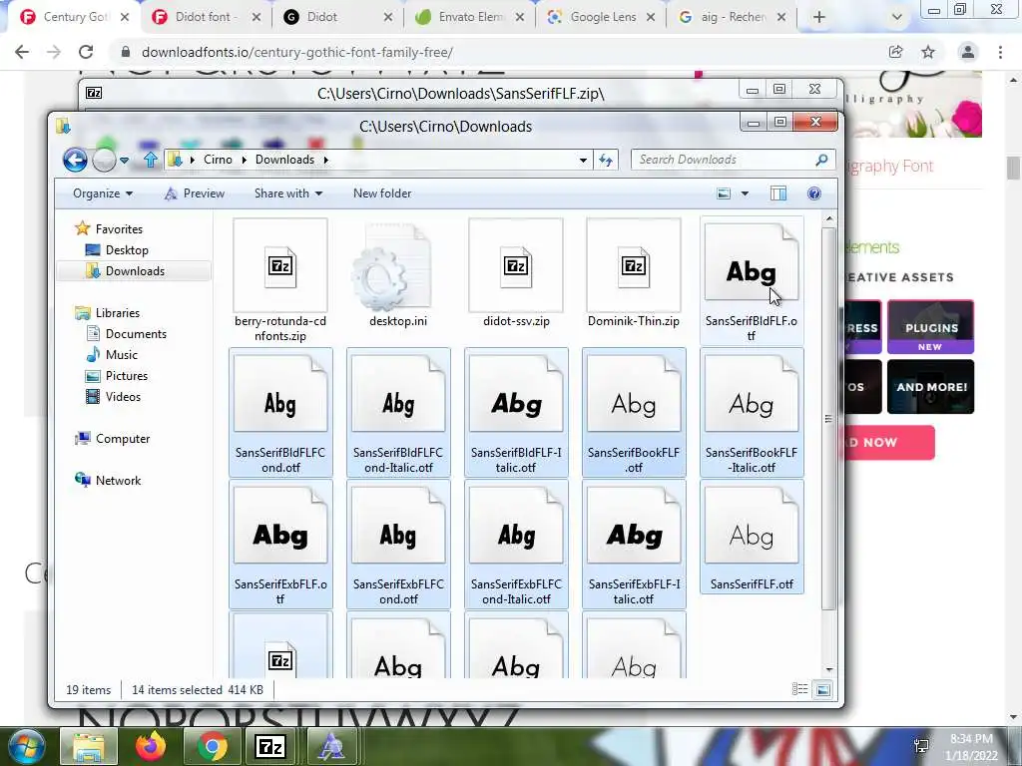Select SansSerifBldFLF.otf font file
Image resolution: width=1022 pixels, height=766 pixels.
point(752,280)
